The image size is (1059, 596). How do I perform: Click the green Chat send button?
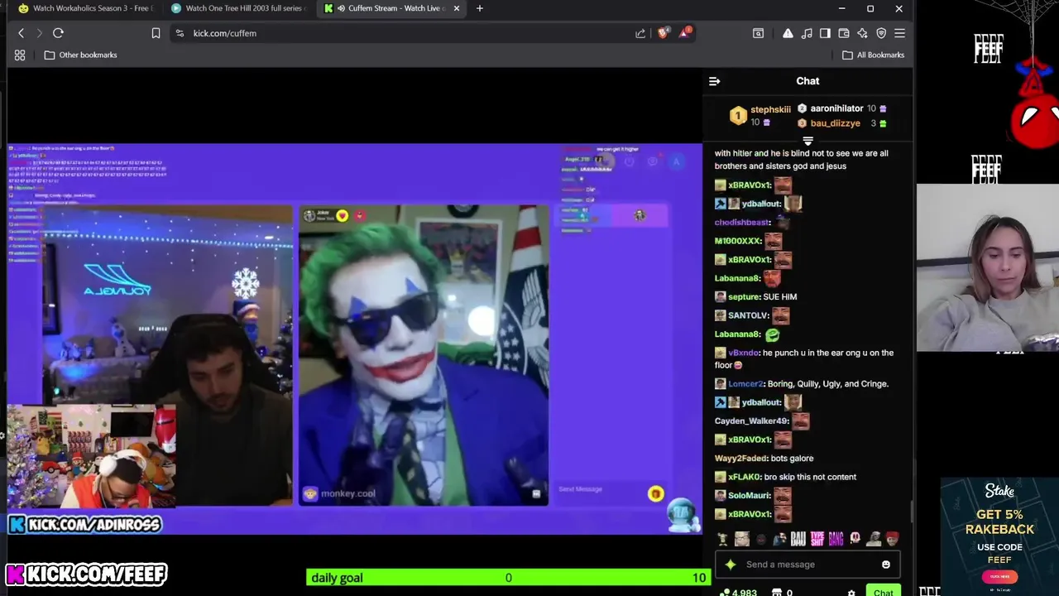[884, 592]
